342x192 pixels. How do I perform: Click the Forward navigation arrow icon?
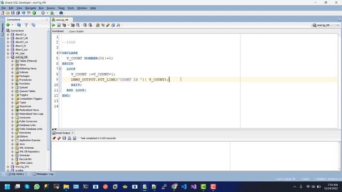click(28, 13)
